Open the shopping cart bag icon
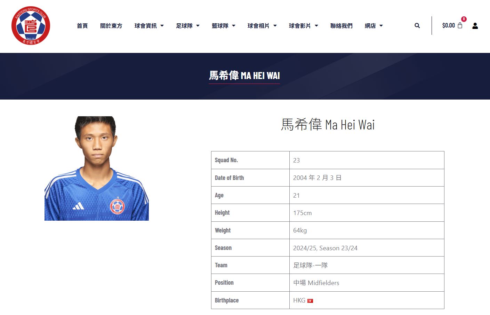This screenshot has width=490, height=315. 460,25
